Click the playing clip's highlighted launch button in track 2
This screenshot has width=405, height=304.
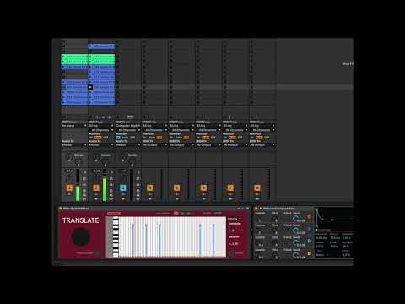pyautogui.click(x=90, y=87)
